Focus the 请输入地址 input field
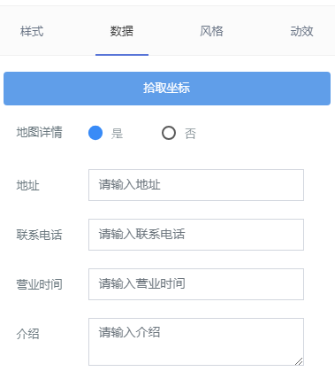 click(196, 185)
